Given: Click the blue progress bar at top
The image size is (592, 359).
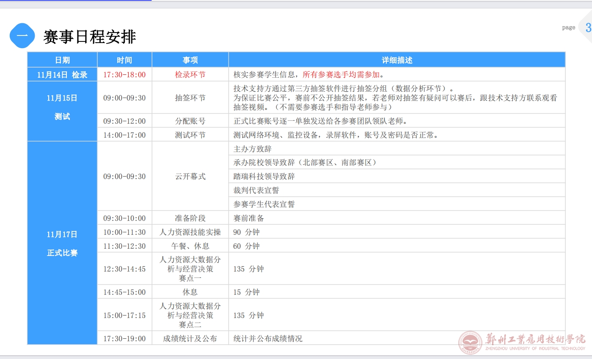Looking at the screenshot, I should pyautogui.click(x=75, y=0).
